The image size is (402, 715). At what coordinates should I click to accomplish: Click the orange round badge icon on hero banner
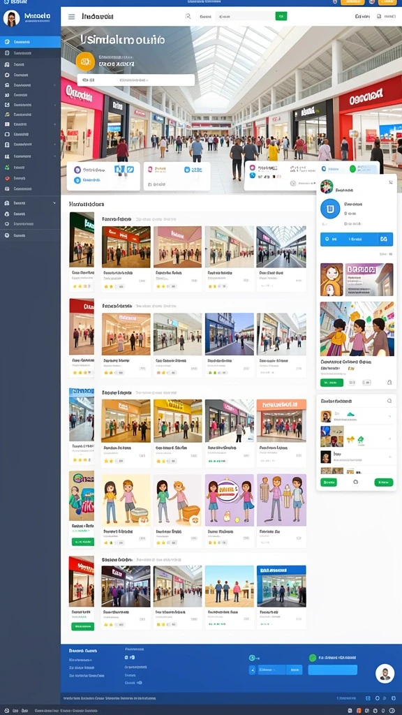coord(85,61)
